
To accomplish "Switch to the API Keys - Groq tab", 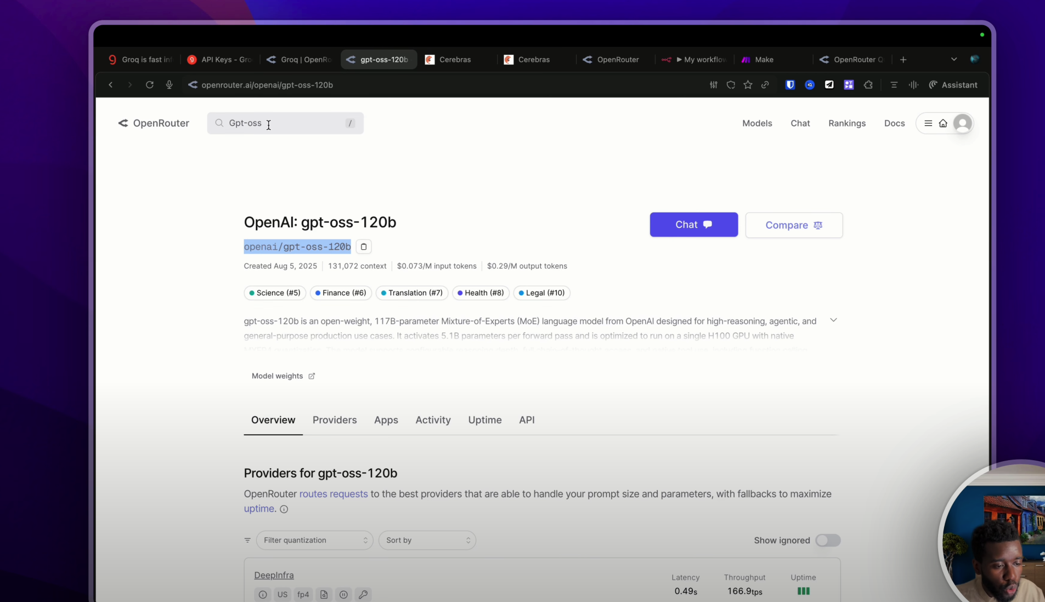I will pos(221,60).
